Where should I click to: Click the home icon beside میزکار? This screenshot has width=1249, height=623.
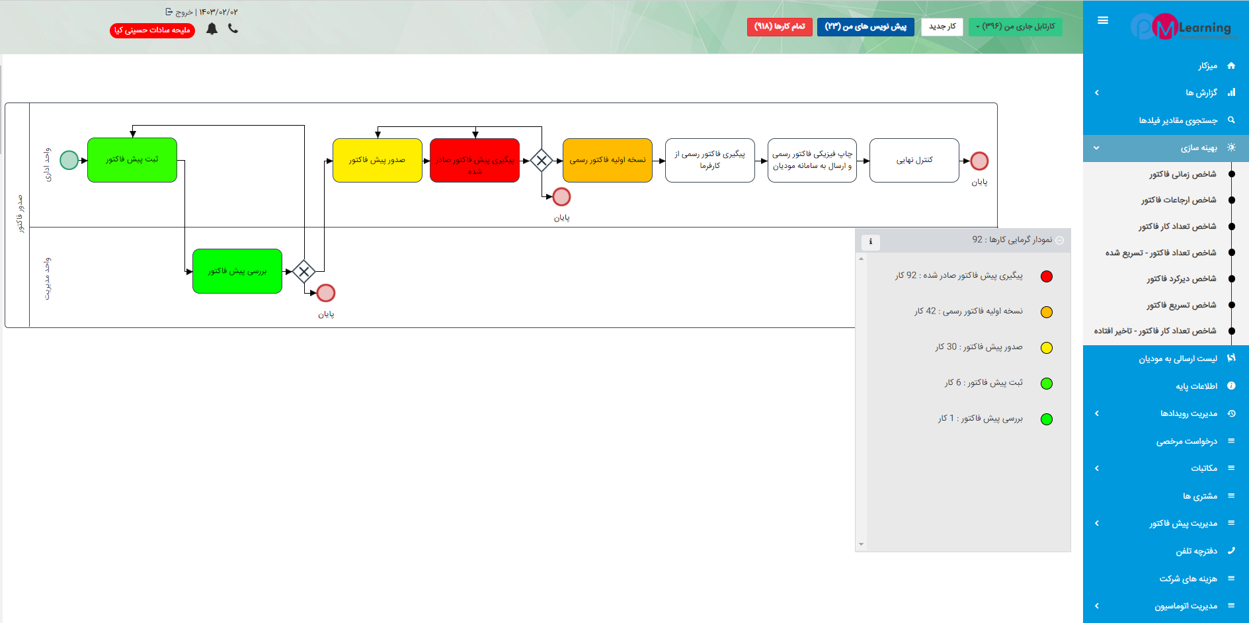point(1231,65)
